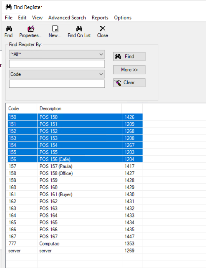
Task: Select row POS 161 (Buyer)
Action: click(75, 194)
